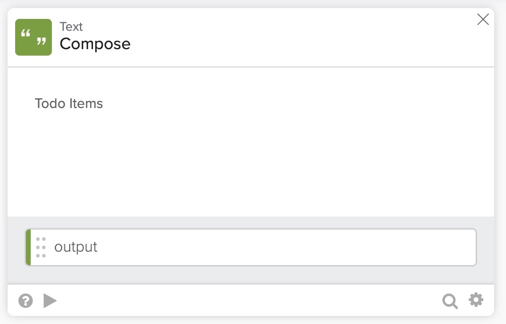Run the card with the play icon

50,301
